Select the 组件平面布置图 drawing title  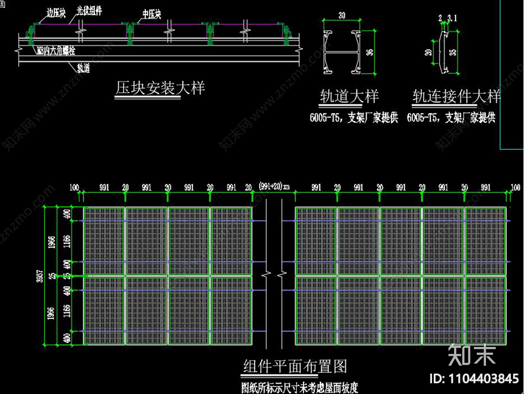coord(295,366)
